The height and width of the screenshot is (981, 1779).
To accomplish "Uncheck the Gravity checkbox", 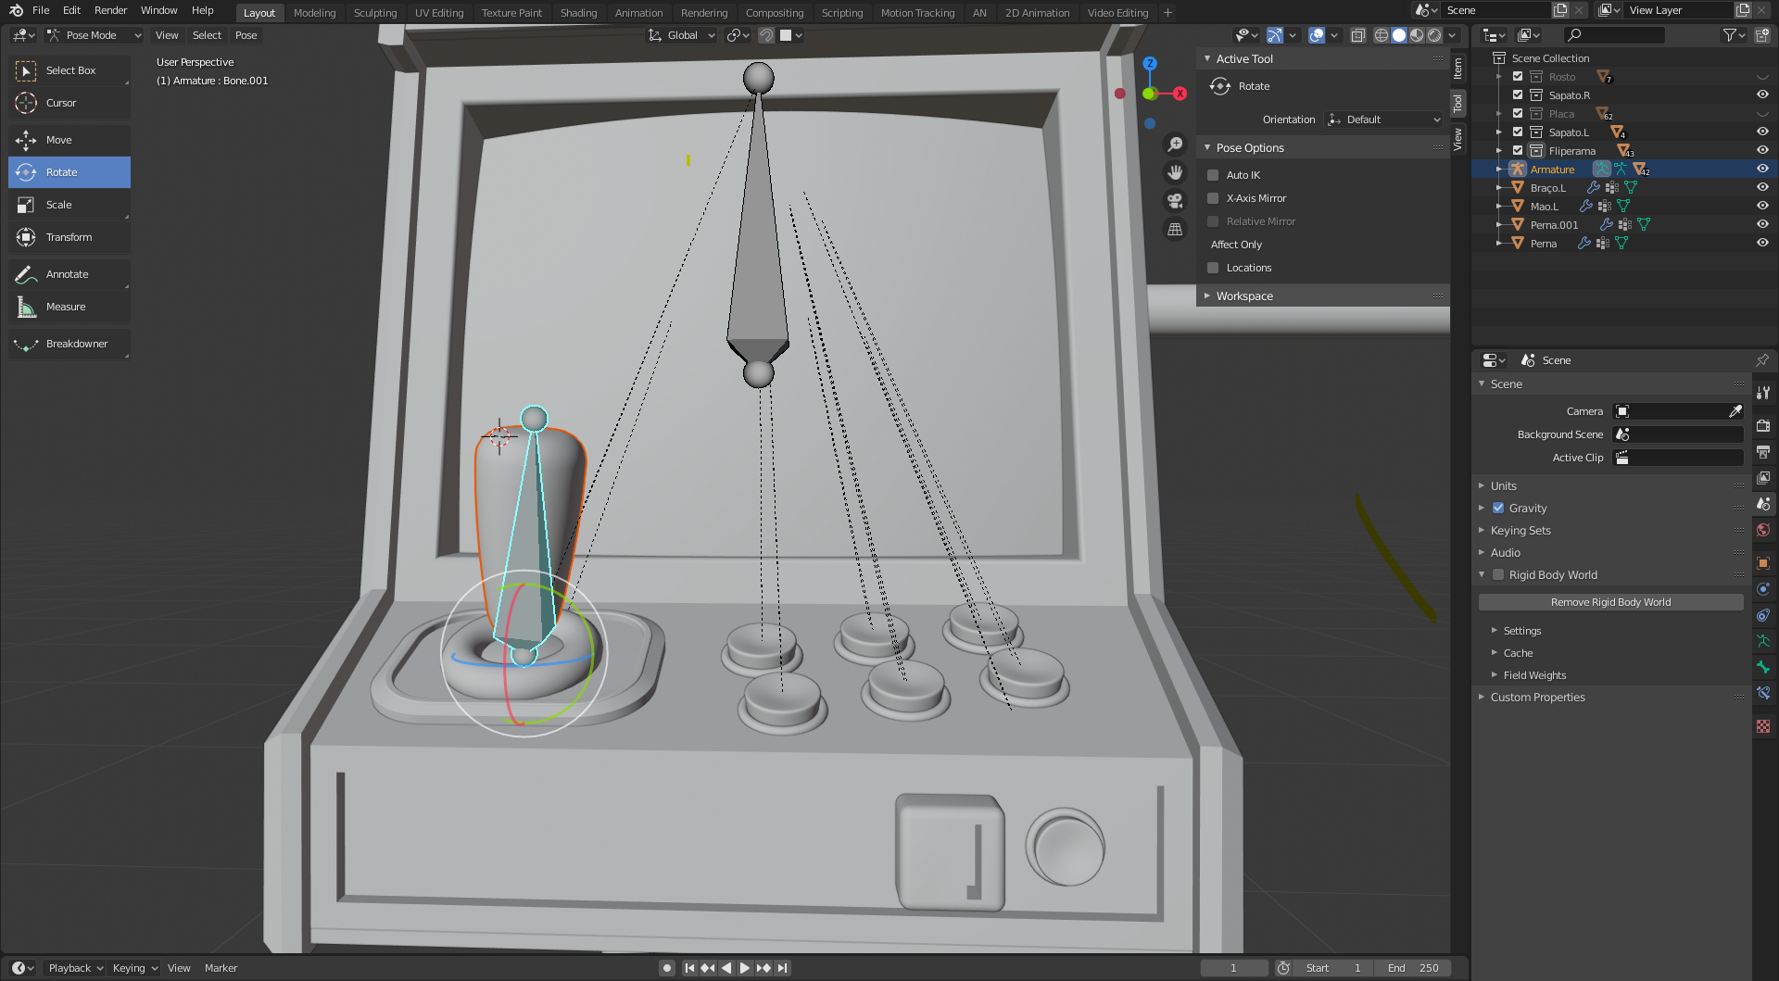I will 1498,508.
